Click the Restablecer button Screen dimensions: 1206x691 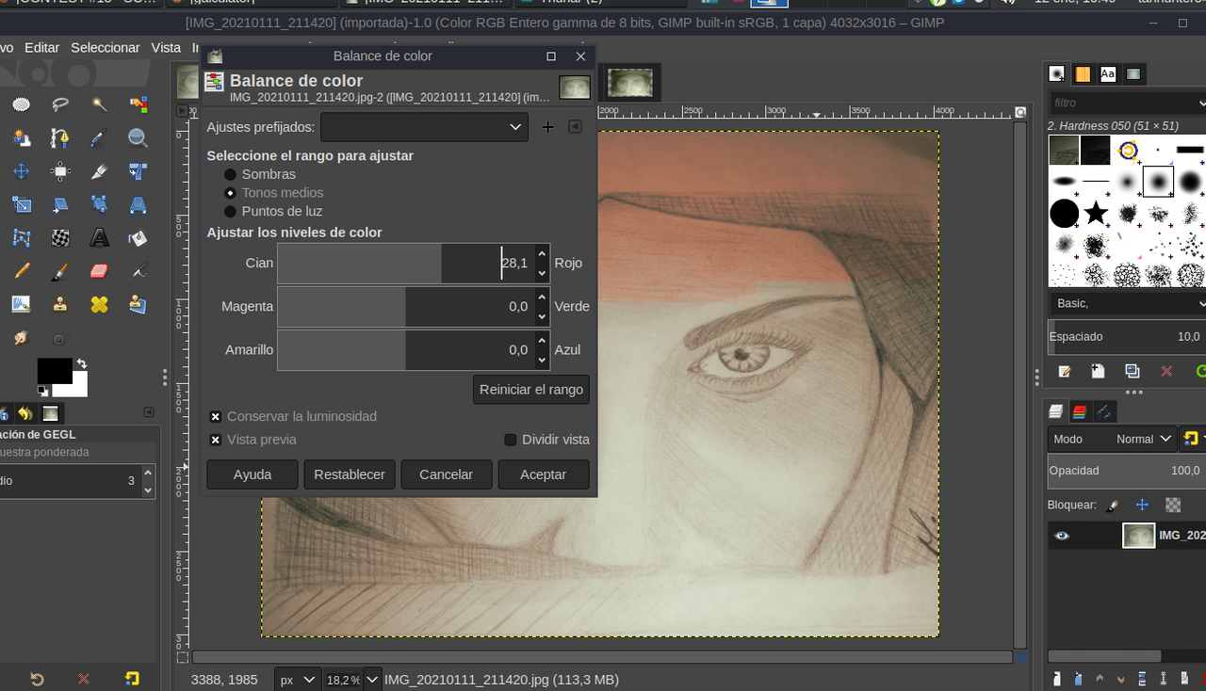point(350,474)
